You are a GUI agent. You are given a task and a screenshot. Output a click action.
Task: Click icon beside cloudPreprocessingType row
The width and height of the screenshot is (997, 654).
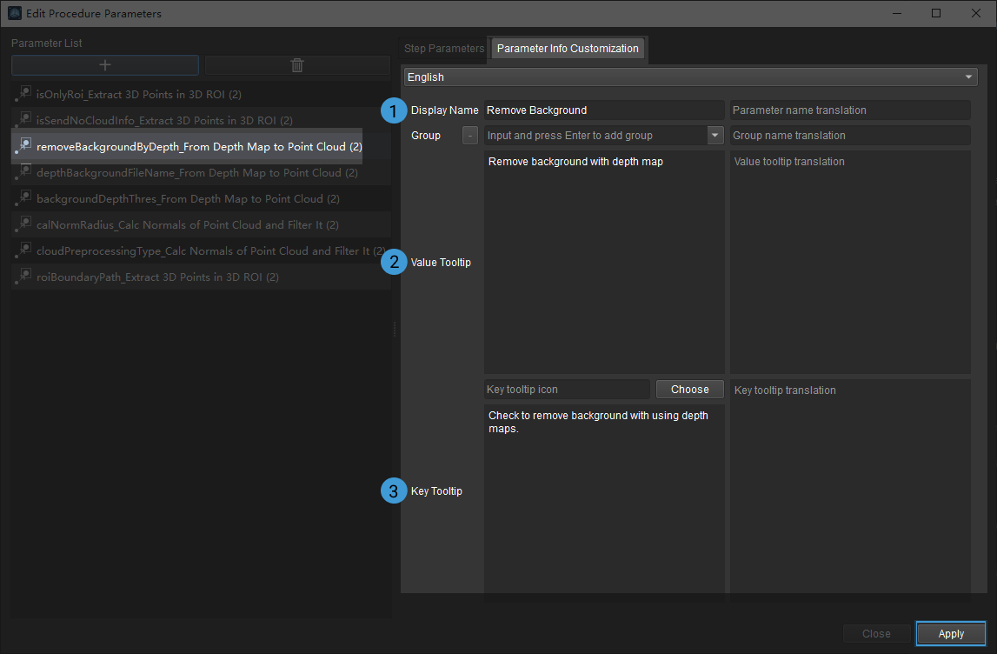point(23,250)
